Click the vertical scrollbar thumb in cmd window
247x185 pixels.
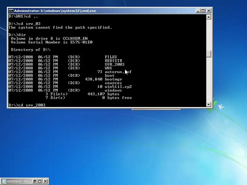pos(209,54)
